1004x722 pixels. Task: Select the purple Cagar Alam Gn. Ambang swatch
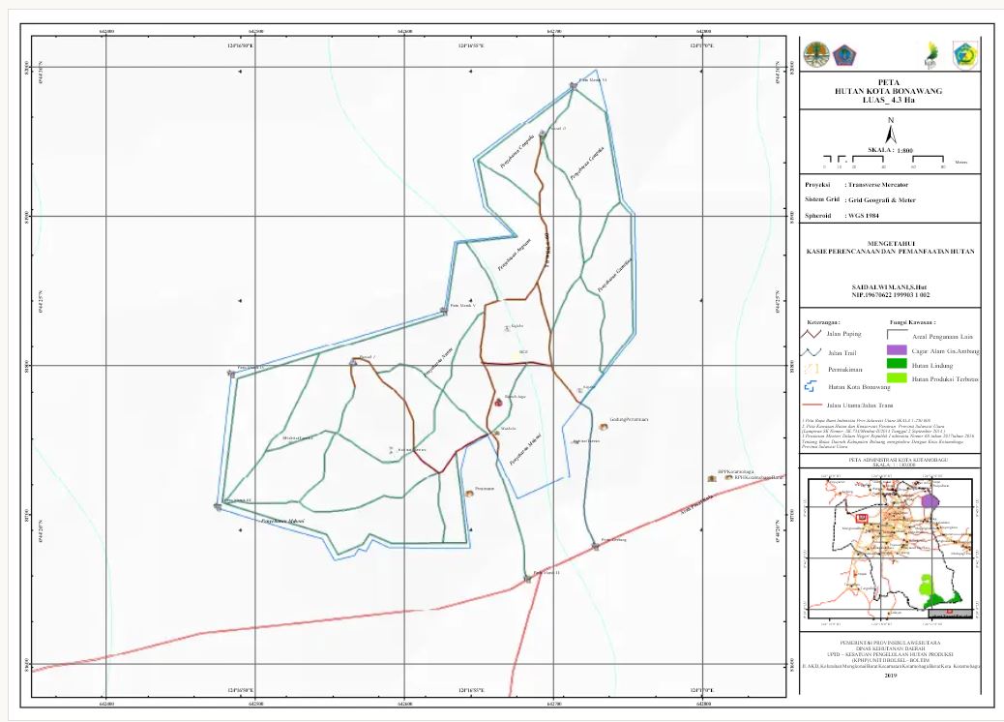(897, 350)
